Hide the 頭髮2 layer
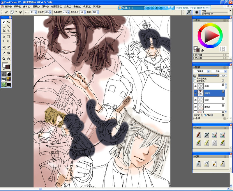The width and height of the screenshot is (233, 191). click(195, 93)
